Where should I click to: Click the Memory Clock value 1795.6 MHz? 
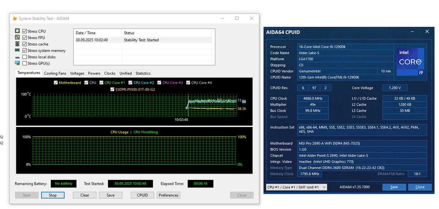tap(309, 174)
